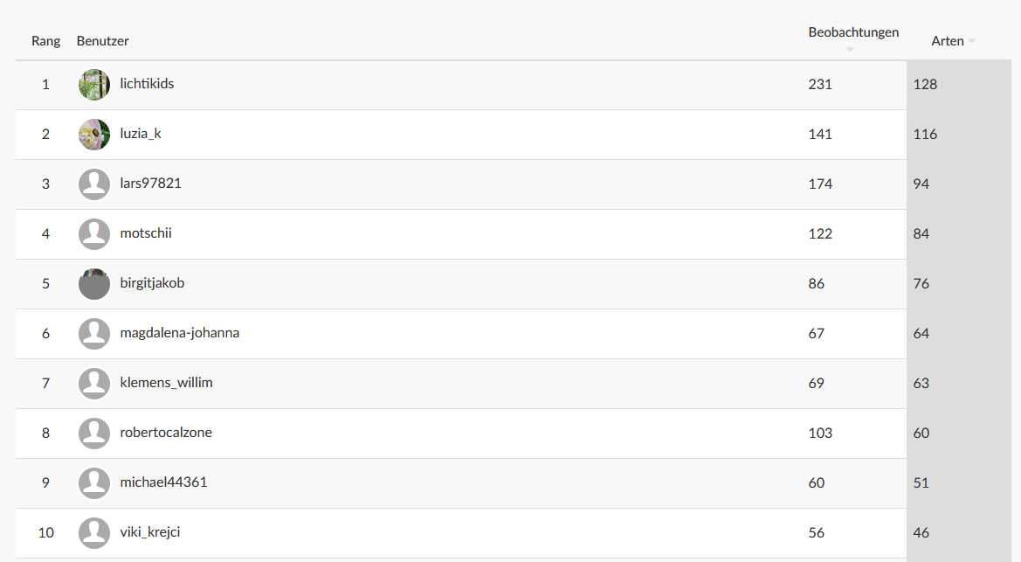Click viki_krejci username link

(x=150, y=532)
